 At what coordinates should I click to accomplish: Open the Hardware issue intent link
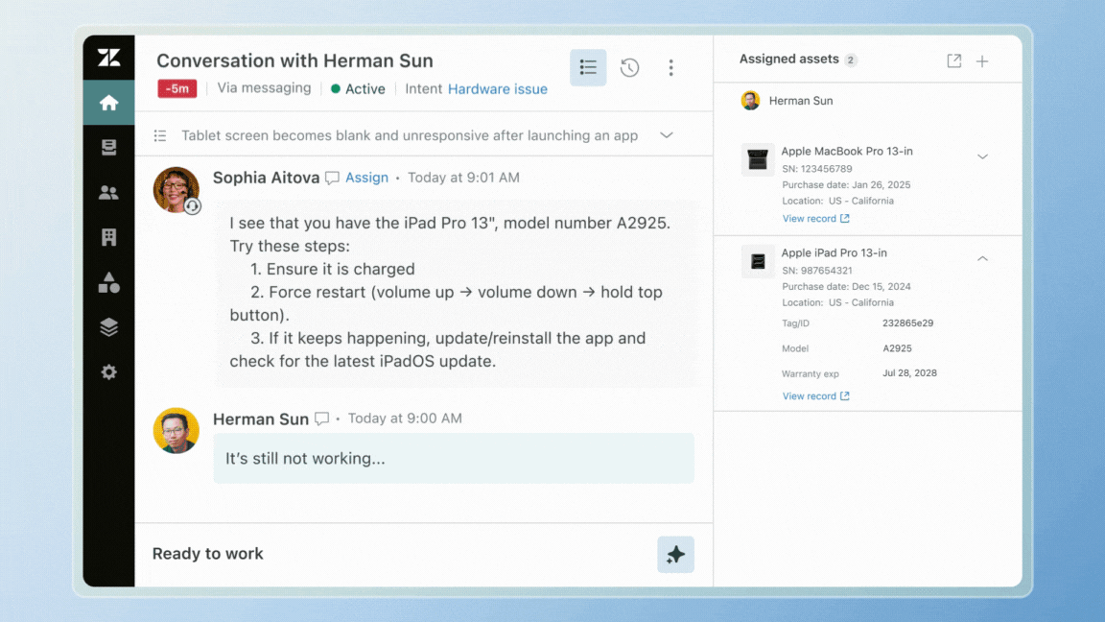tap(497, 89)
